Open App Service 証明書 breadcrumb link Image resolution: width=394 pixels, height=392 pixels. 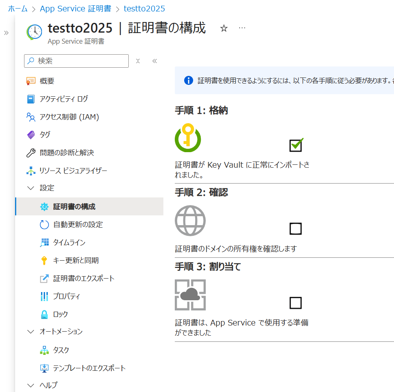pos(75,9)
